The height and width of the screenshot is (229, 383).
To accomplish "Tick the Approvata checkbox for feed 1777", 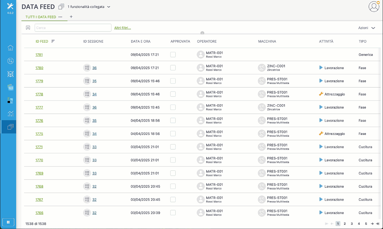I will click(x=173, y=107).
